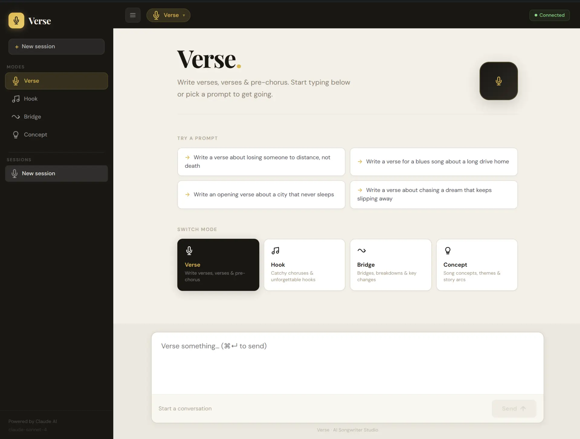Click the lightbulb icon on the Concept card

448,250
